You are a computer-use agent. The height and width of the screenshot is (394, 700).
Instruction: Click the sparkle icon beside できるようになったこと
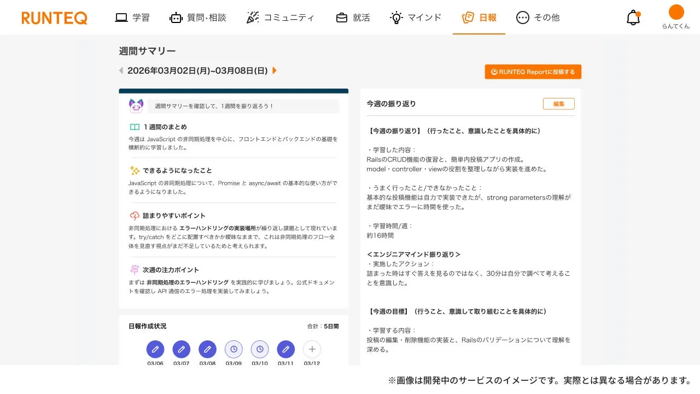tap(135, 170)
